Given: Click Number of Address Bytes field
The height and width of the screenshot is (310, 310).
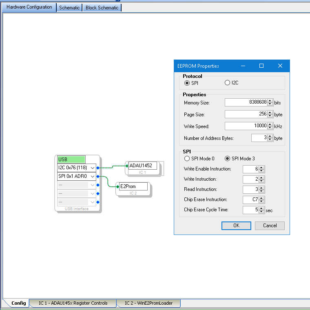Looking at the screenshot, I should pos(259,138).
